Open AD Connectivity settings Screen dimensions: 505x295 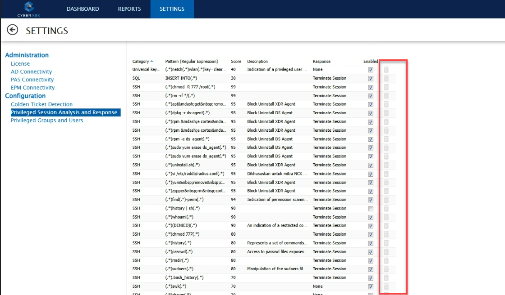pos(31,72)
